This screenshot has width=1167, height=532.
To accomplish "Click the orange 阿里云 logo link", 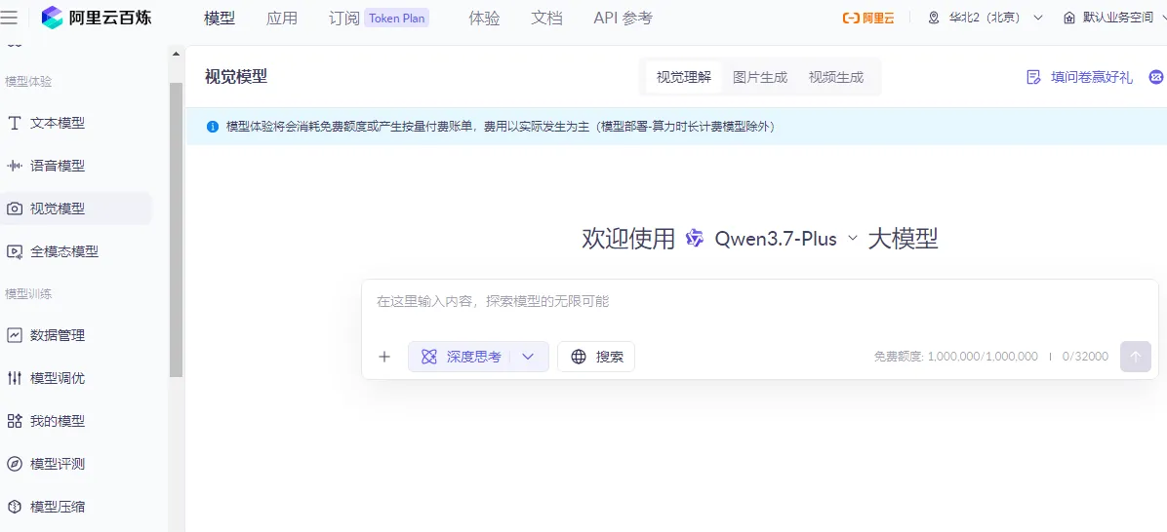I will click(868, 18).
